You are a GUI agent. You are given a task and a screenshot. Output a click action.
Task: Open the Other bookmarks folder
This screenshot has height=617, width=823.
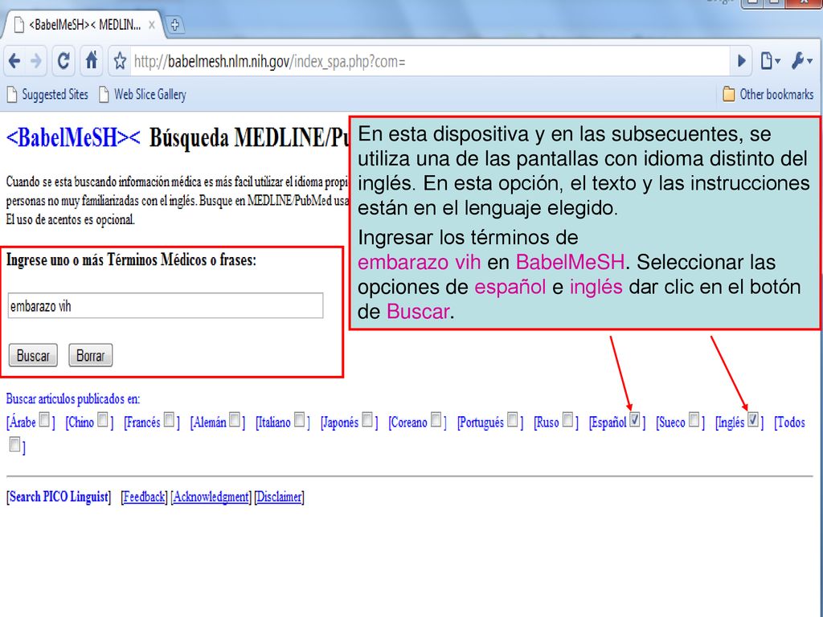pyautogui.click(x=768, y=95)
